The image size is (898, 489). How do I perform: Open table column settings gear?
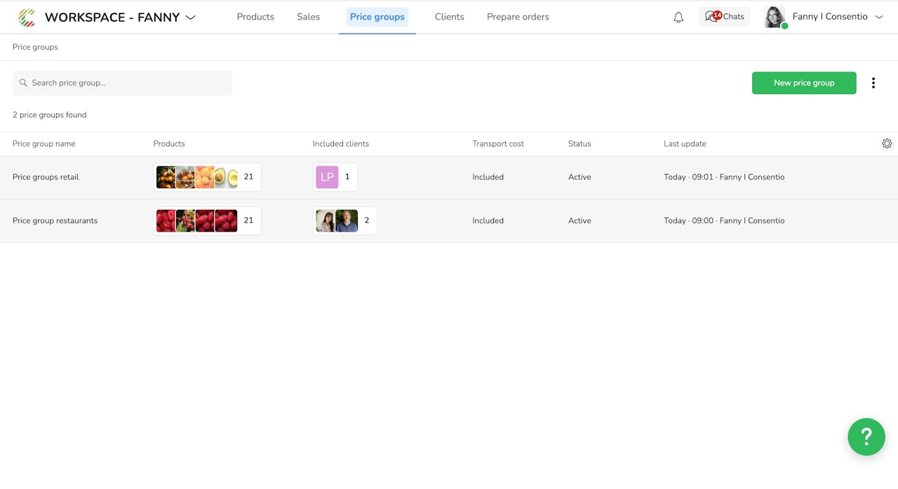pyautogui.click(x=887, y=144)
